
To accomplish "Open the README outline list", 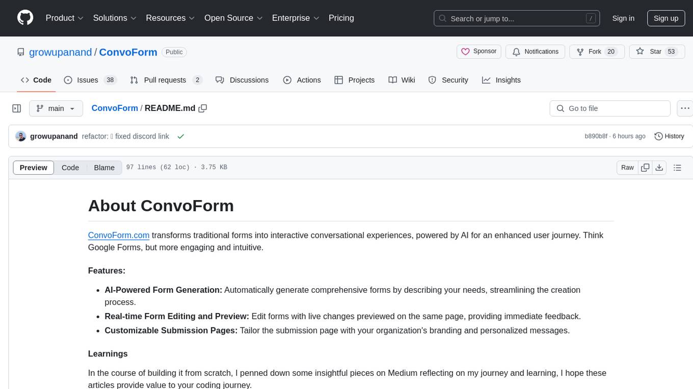I will pos(677,168).
